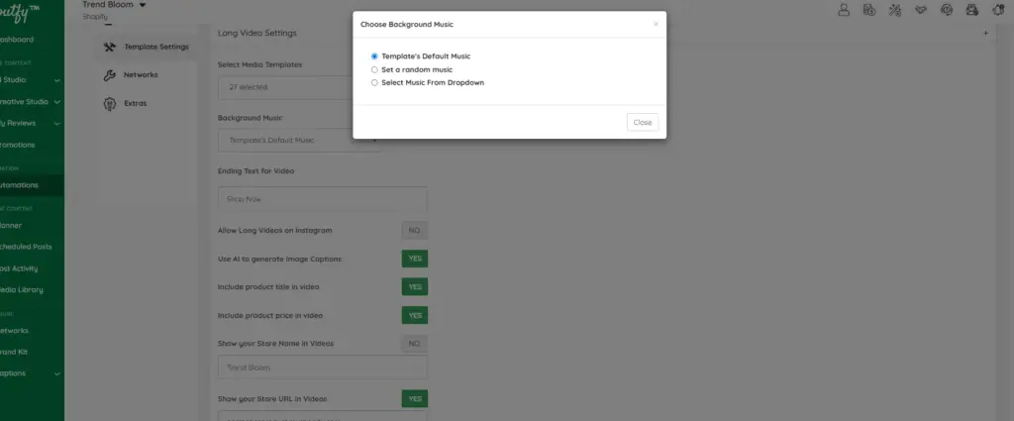The image size is (1014, 421).
Task: Click the store URL field below the toggle
Action: (323, 416)
